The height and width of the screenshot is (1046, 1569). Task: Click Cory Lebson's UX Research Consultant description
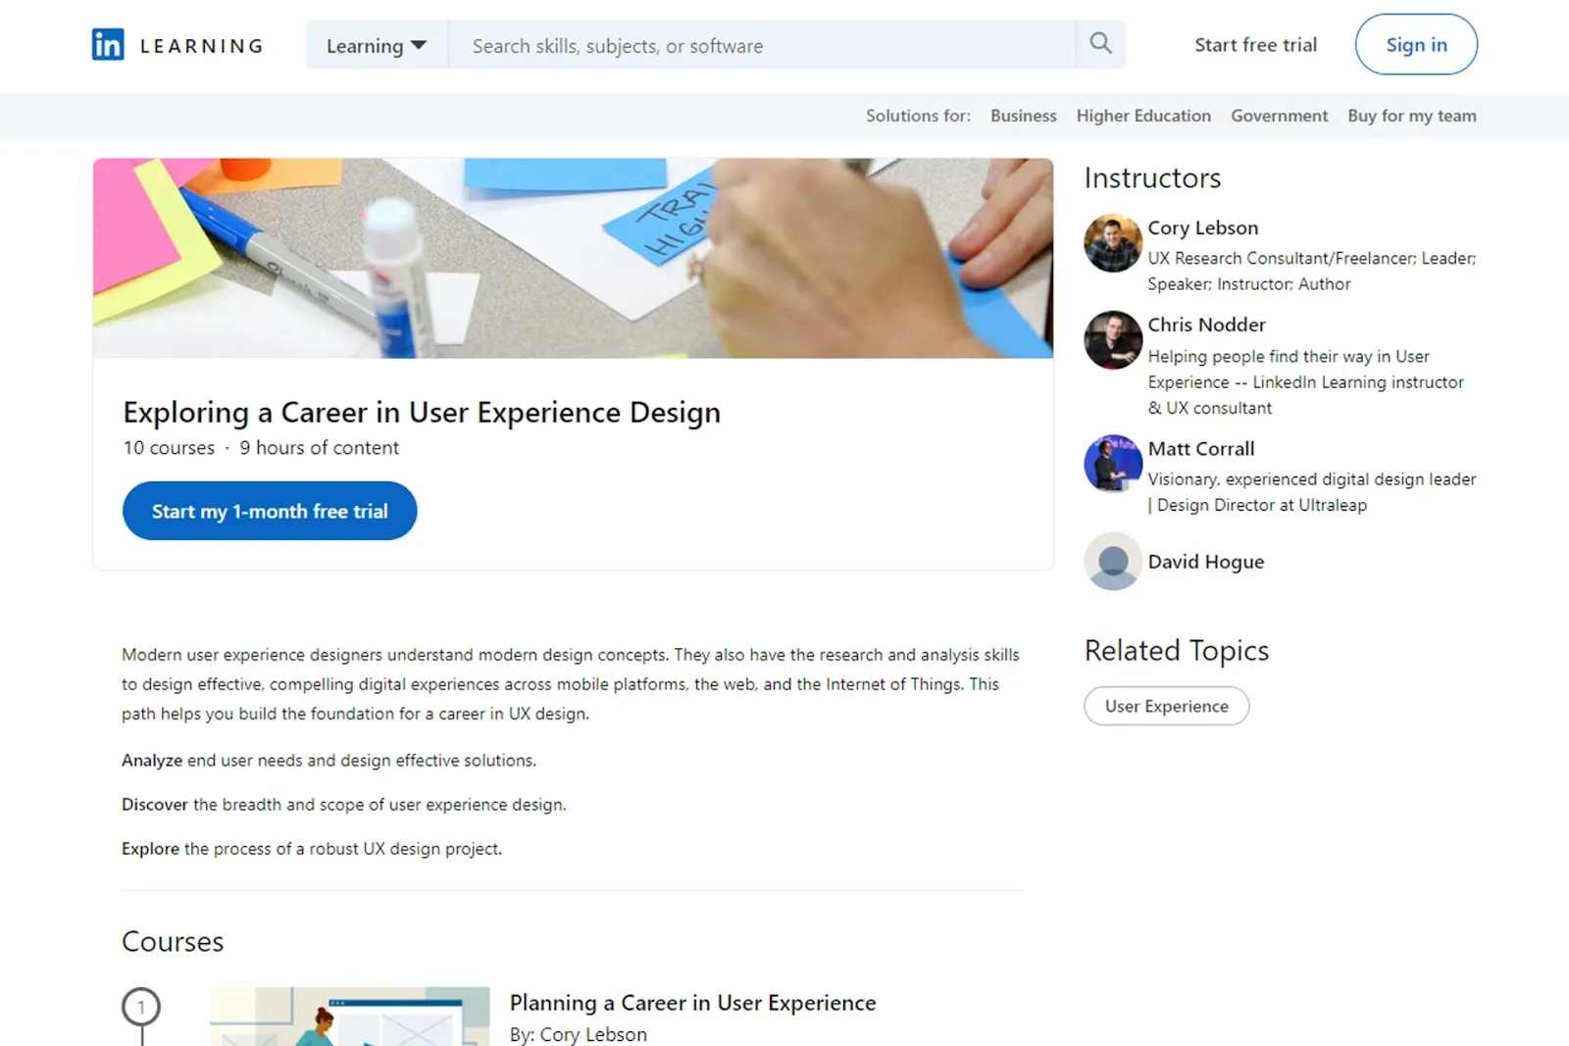1312,271
